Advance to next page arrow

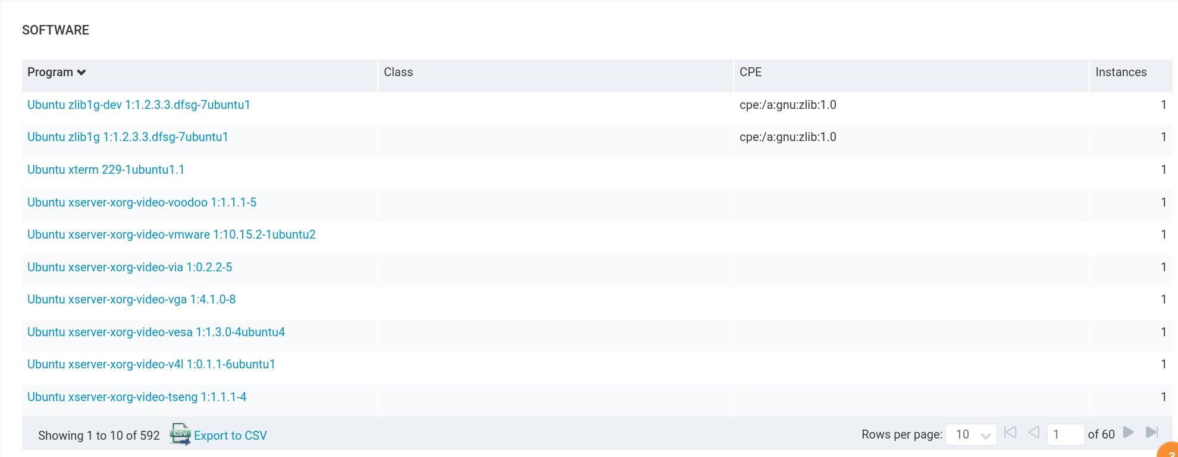[1128, 433]
